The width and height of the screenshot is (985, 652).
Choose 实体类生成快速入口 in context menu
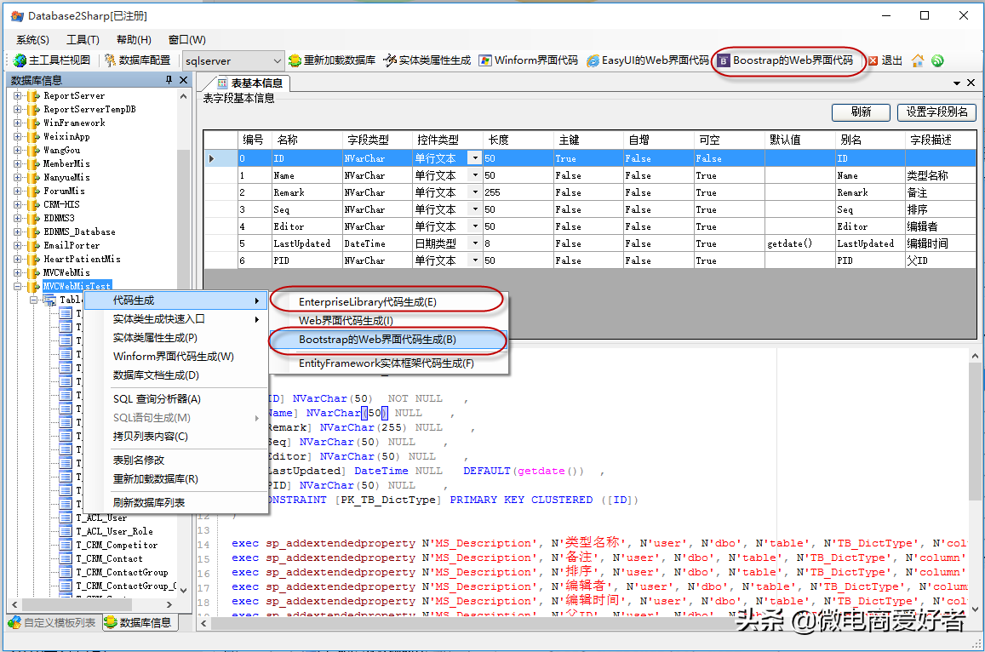176,319
